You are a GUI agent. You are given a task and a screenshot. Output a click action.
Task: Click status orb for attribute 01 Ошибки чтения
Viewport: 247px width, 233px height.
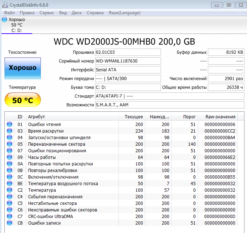click(10, 124)
